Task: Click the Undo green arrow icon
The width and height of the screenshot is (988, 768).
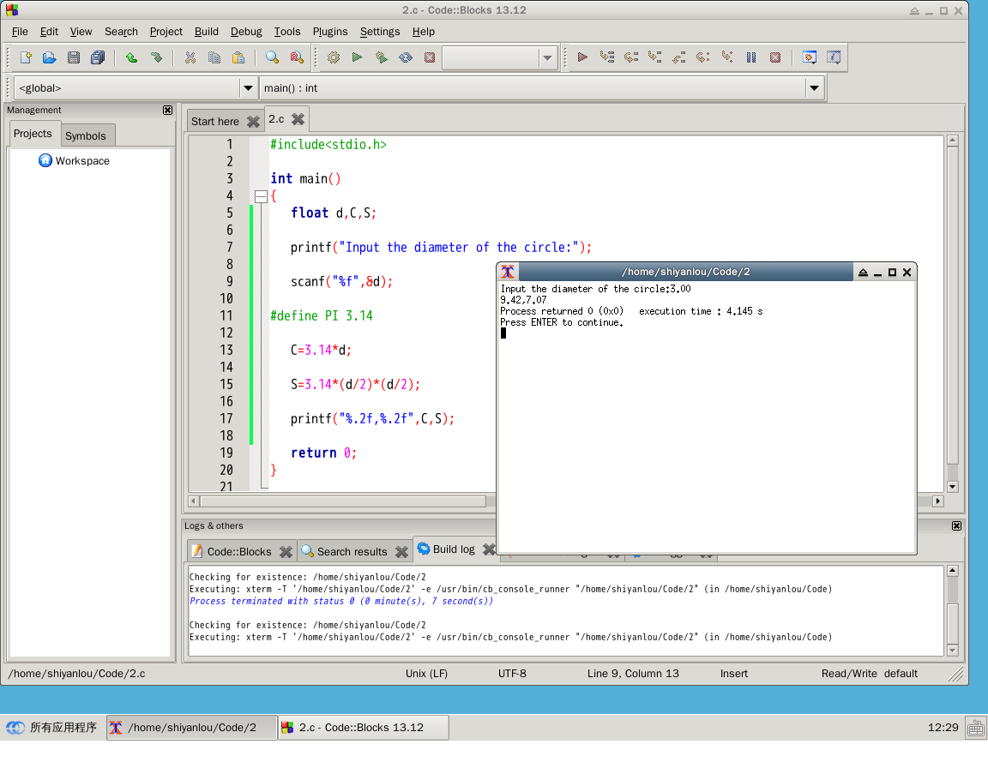Action: 131,57
